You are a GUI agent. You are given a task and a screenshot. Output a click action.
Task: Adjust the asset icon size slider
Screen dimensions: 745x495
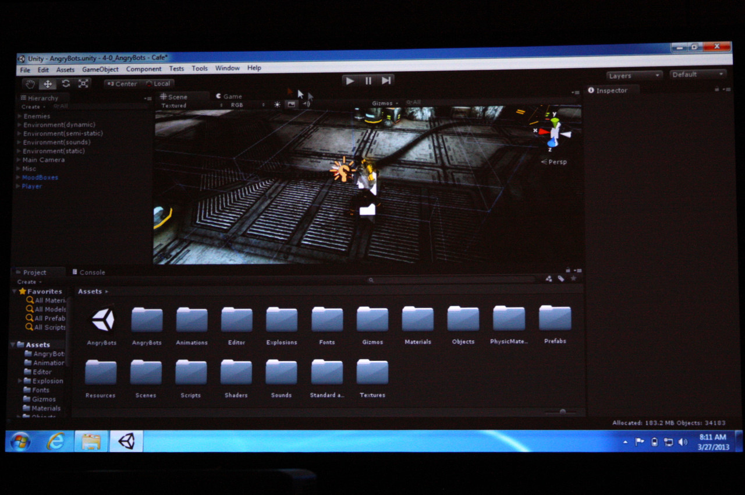pos(562,411)
